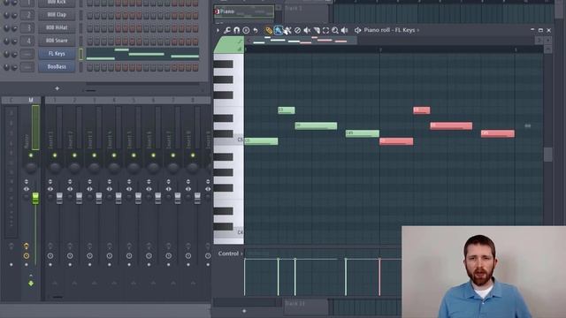Select mixer track 8 header tab
The image size is (566, 318).
click(x=193, y=100)
